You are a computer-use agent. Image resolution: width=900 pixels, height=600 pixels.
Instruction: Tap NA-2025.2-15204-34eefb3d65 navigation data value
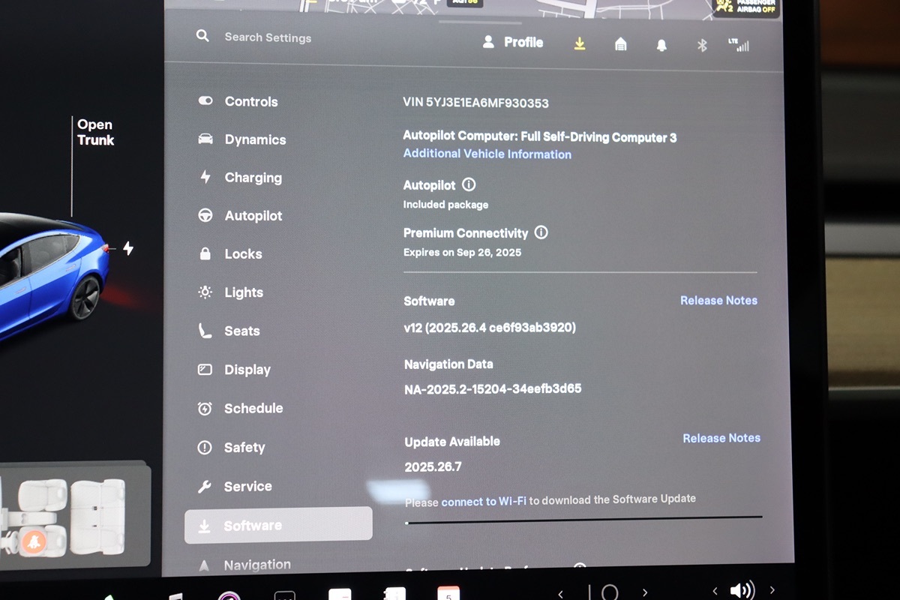493,388
